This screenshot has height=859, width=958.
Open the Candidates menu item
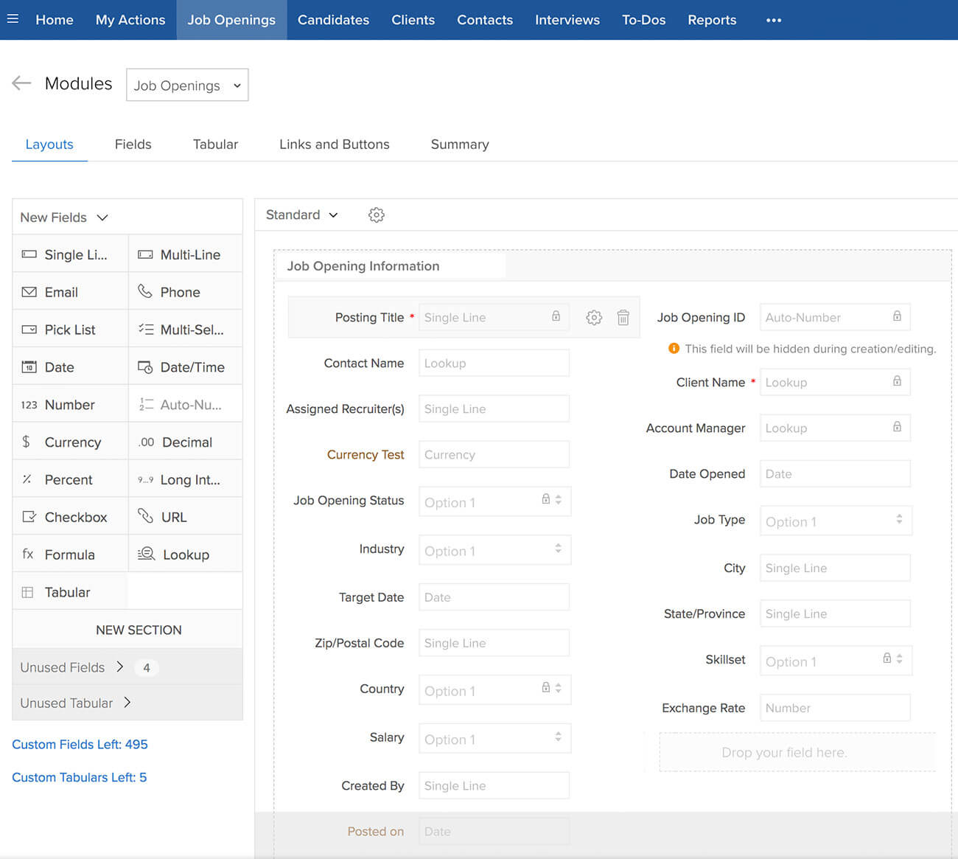click(x=333, y=20)
